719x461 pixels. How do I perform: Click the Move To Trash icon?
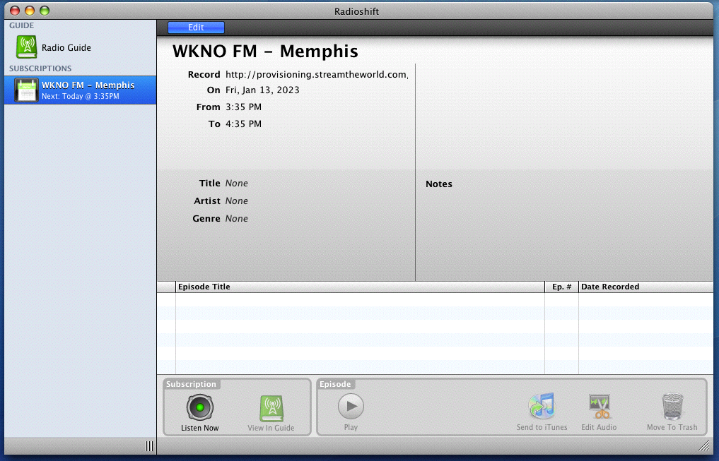pos(672,407)
